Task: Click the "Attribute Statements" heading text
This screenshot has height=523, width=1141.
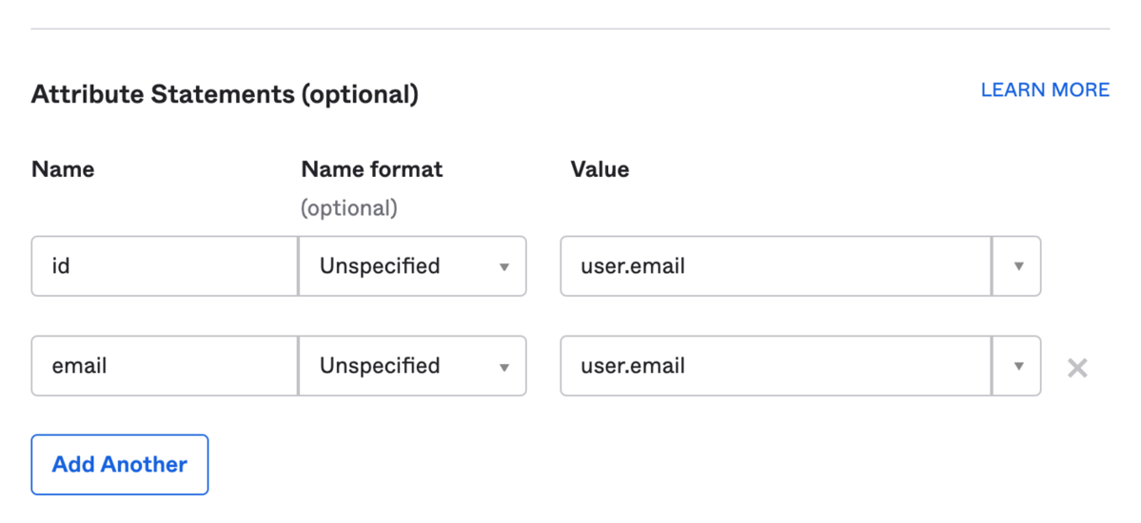Action: (x=163, y=94)
